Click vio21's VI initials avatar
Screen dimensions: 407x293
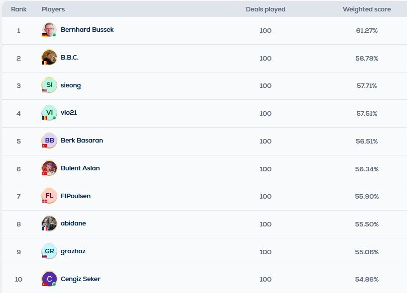49,113
